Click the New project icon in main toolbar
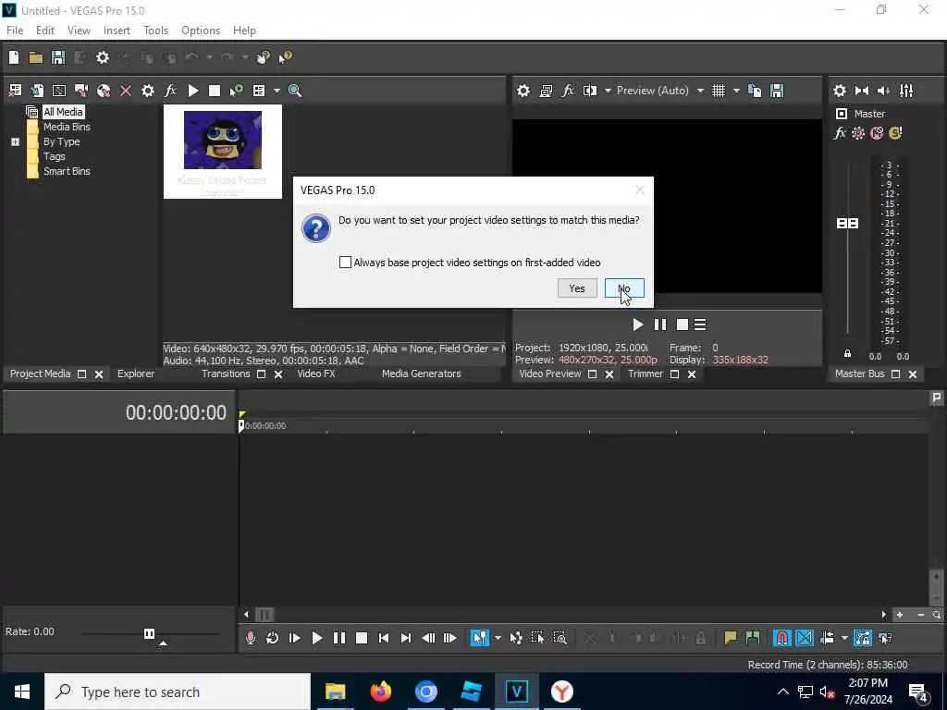 14,57
